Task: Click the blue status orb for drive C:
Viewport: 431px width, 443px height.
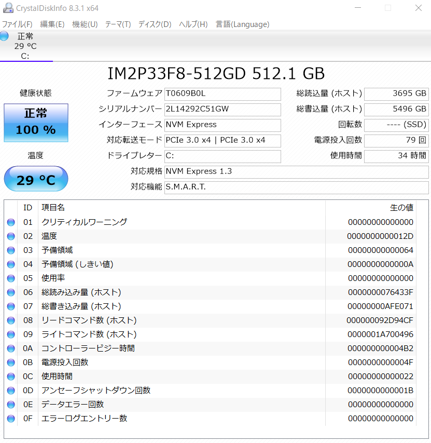Action: 4,36
